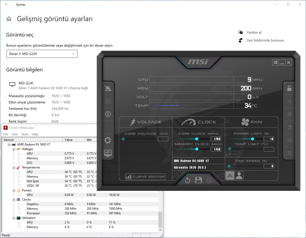Click the Core Clock value field 1780
The width and height of the screenshot is (306, 238).
216,139
